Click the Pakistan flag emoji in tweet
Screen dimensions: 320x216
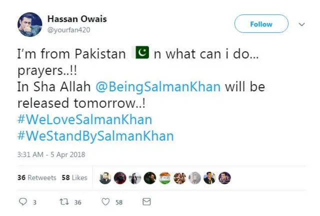click(x=140, y=53)
